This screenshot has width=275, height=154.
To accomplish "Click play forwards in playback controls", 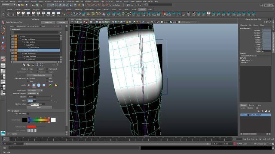I will (x=260, y=139).
